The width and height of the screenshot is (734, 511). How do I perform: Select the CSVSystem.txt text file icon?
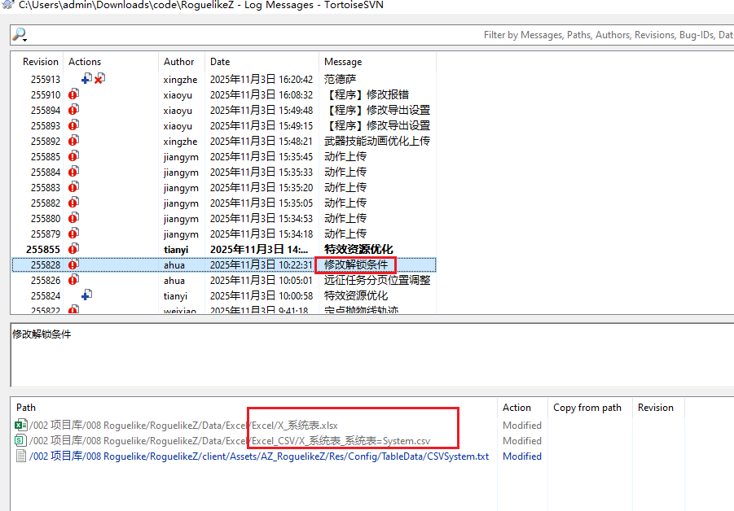pyautogui.click(x=21, y=456)
